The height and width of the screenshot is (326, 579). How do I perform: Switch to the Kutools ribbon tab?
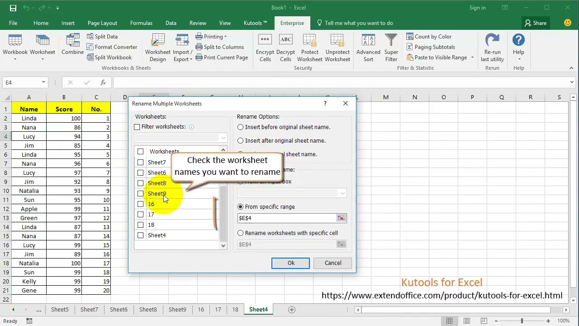click(255, 23)
